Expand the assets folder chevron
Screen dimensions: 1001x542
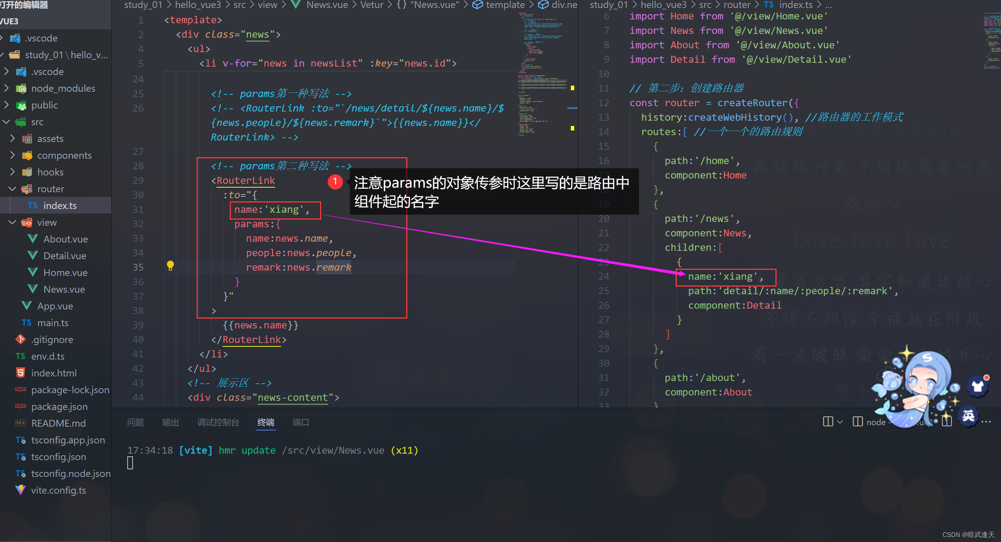tap(13, 138)
